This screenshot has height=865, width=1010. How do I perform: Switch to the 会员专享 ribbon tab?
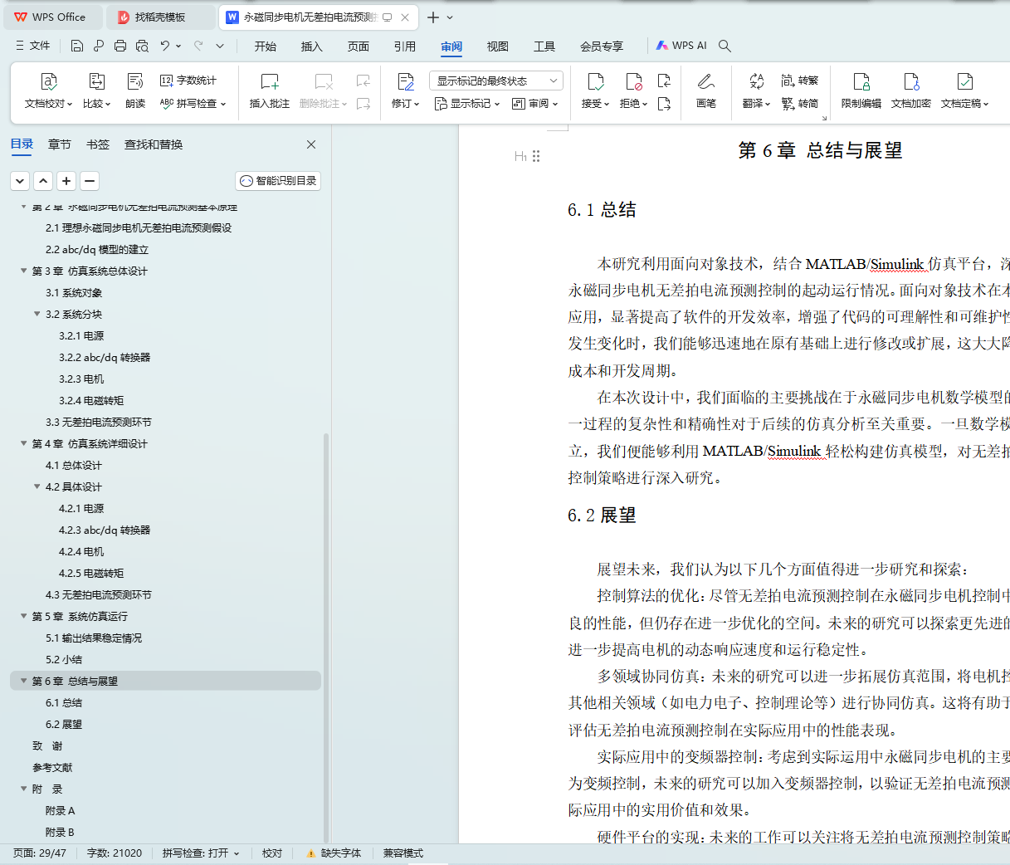point(602,46)
